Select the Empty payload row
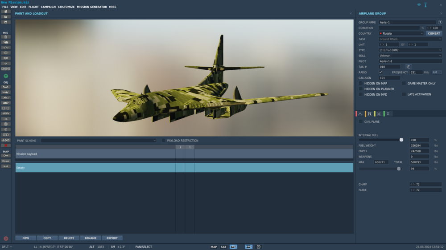This screenshot has width=446, height=250. 184,168
